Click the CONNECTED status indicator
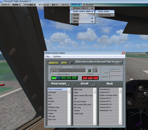The height and width of the screenshot is (130, 148). 54,63
